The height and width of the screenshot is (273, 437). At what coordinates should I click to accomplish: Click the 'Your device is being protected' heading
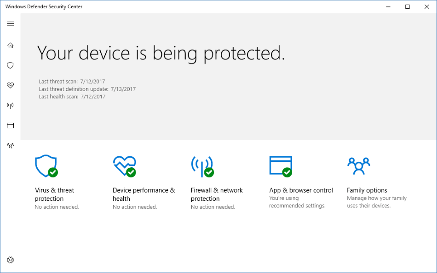click(x=161, y=53)
